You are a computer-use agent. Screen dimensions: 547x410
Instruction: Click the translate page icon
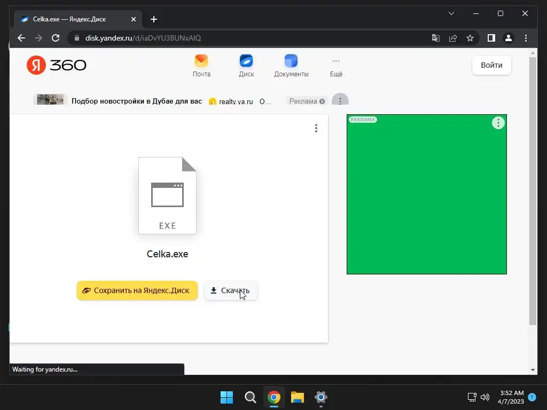pos(435,38)
